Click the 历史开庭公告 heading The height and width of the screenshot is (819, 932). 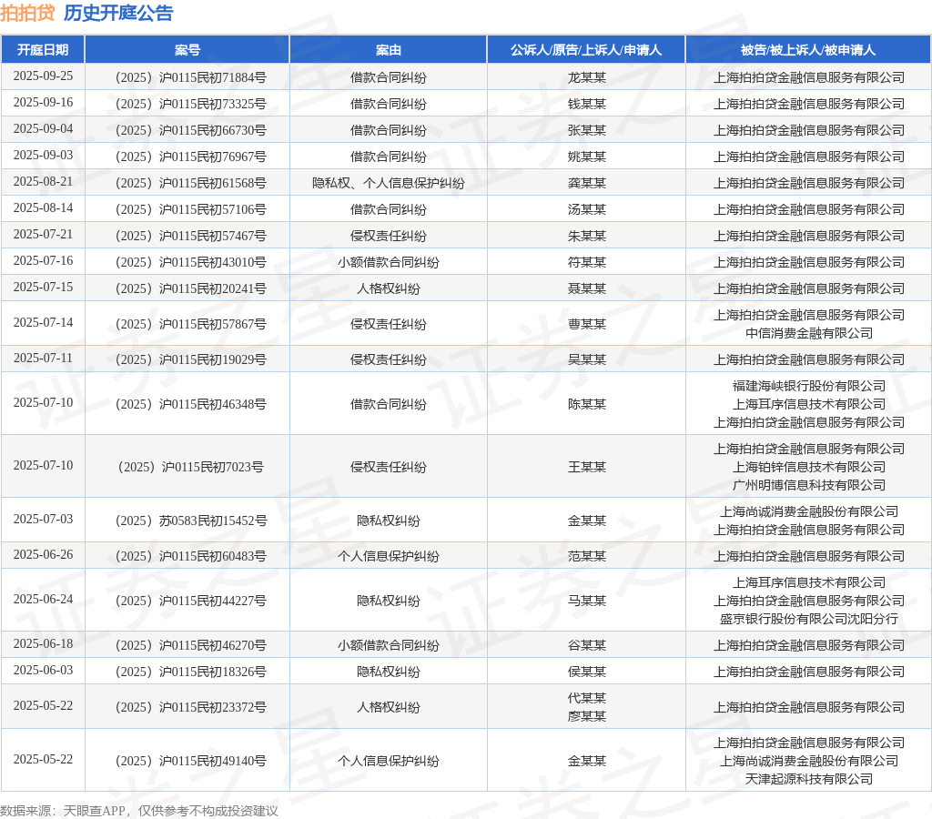point(118,13)
